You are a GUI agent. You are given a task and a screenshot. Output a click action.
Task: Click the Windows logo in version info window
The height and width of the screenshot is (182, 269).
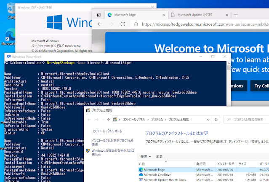click(x=54, y=22)
